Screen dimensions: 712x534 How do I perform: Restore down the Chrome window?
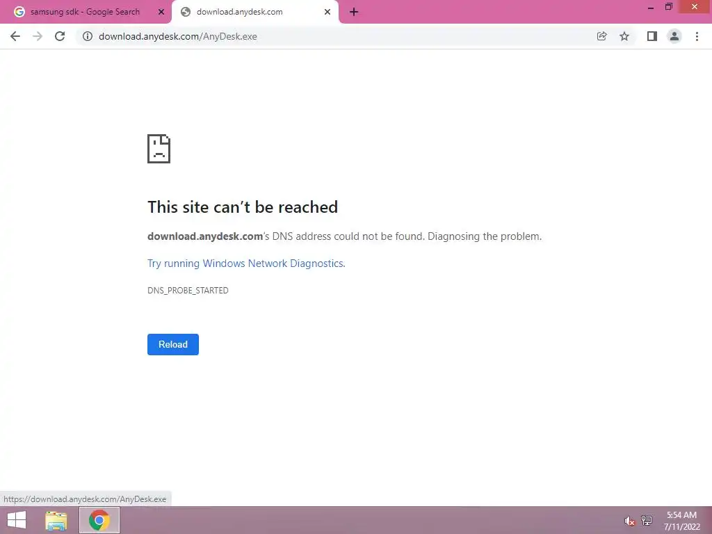[669, 7]
